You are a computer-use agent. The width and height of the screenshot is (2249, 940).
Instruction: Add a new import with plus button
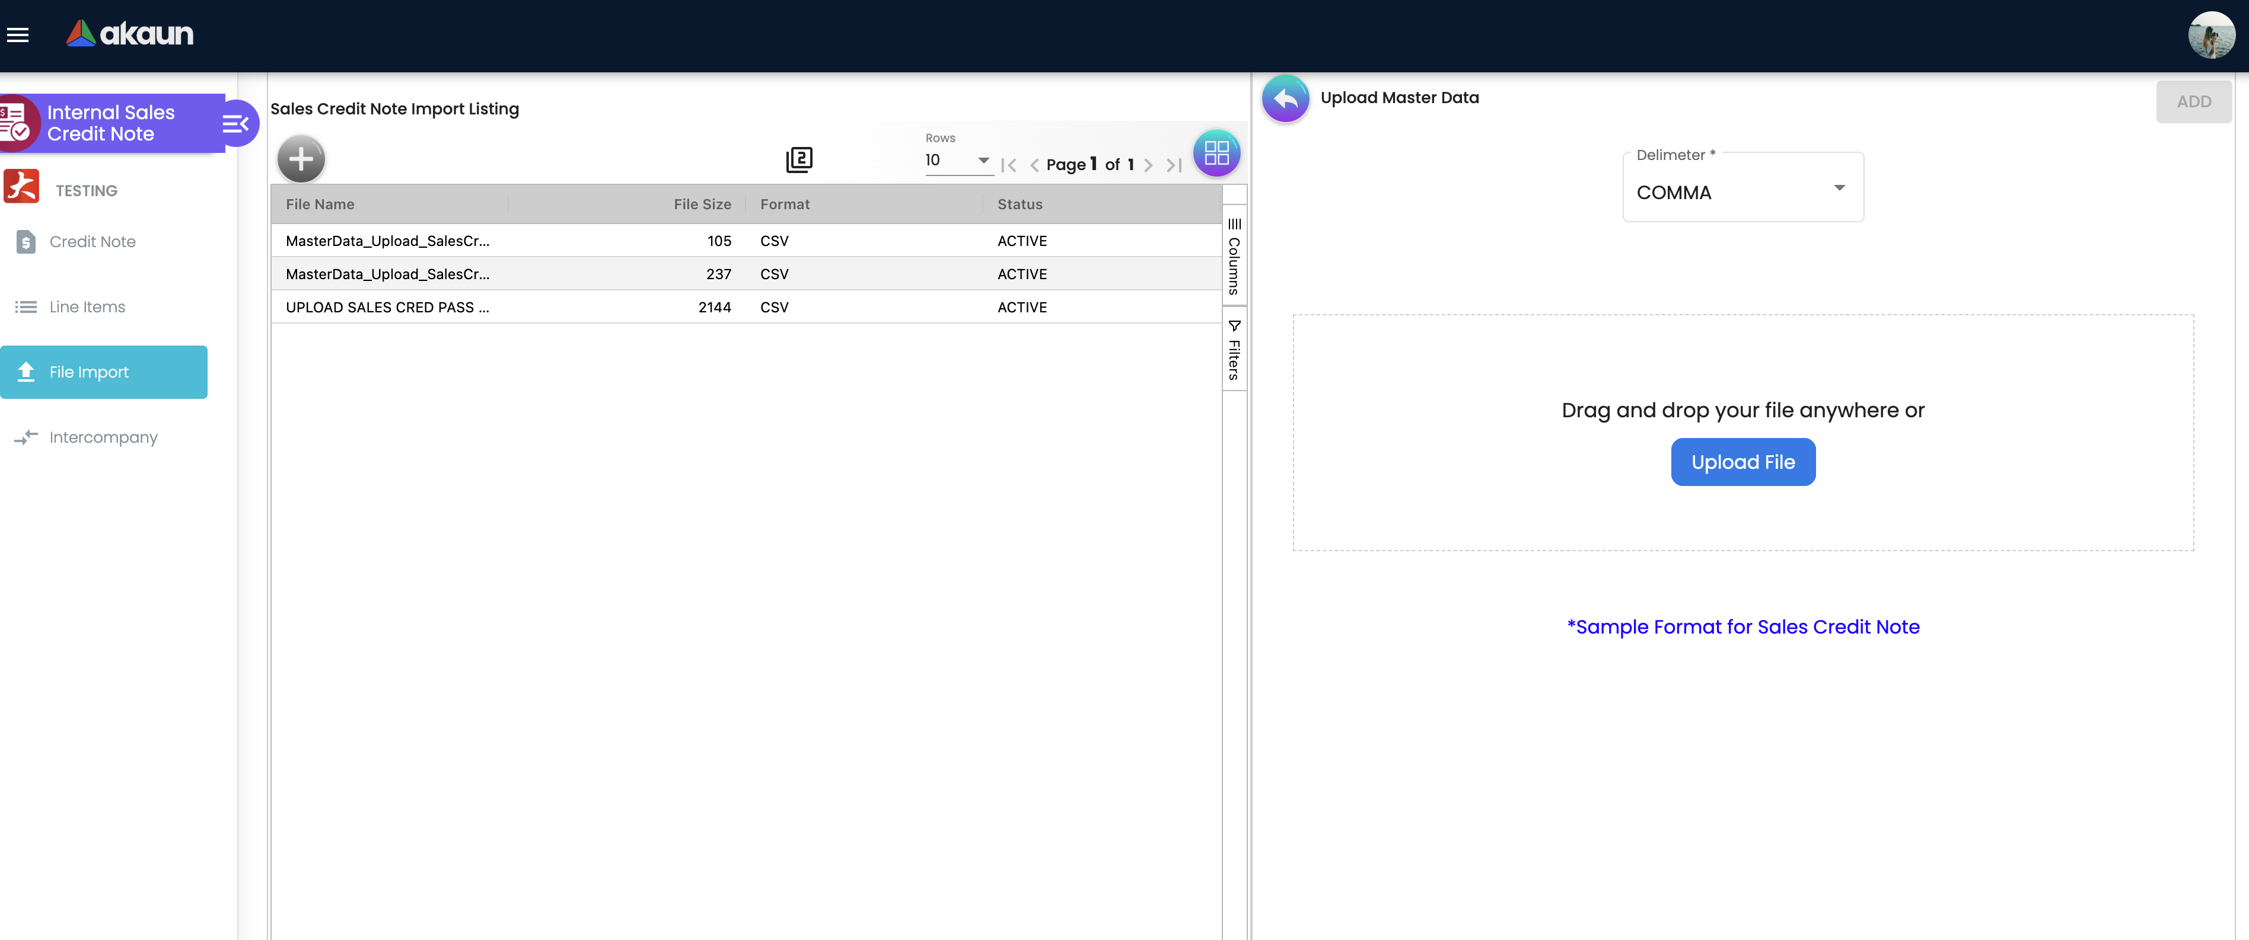[x=301, y=159]
